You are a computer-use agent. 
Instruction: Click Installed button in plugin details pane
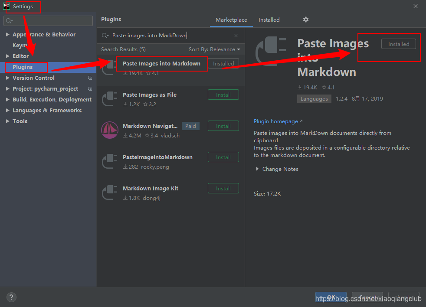(x=399, y=44)
